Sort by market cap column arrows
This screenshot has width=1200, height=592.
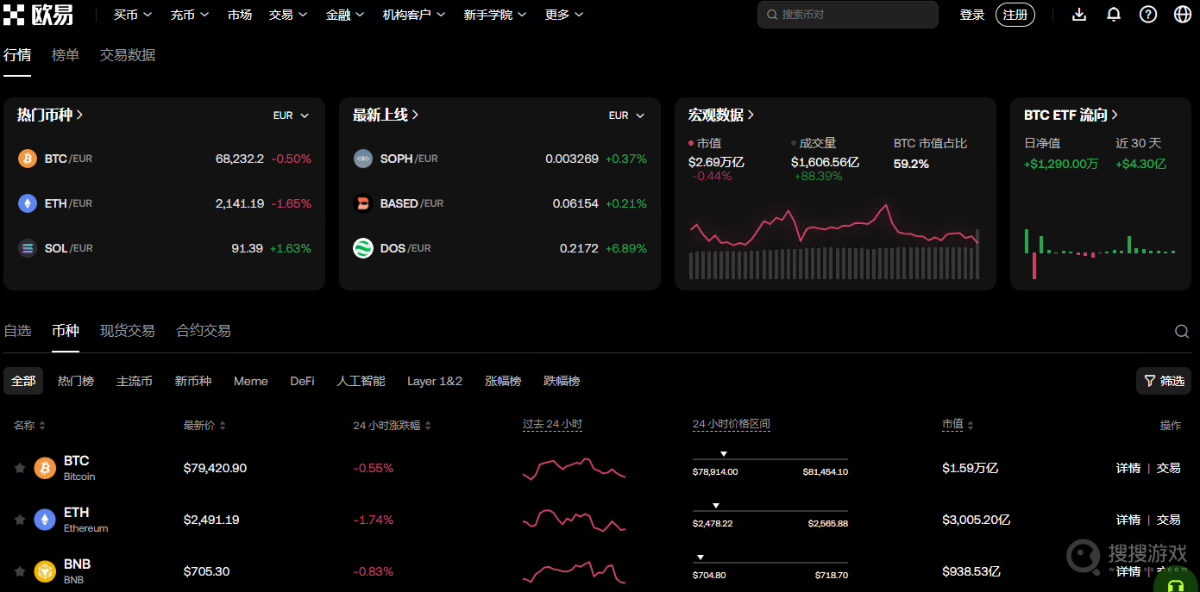(x=971, y=426)
